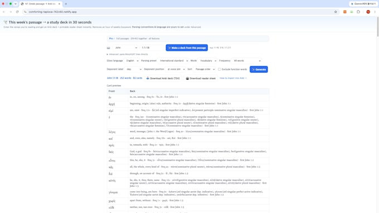Open the tab search dropdown arrow
This screenshot has height=213, width=379.
coord(16,4)
